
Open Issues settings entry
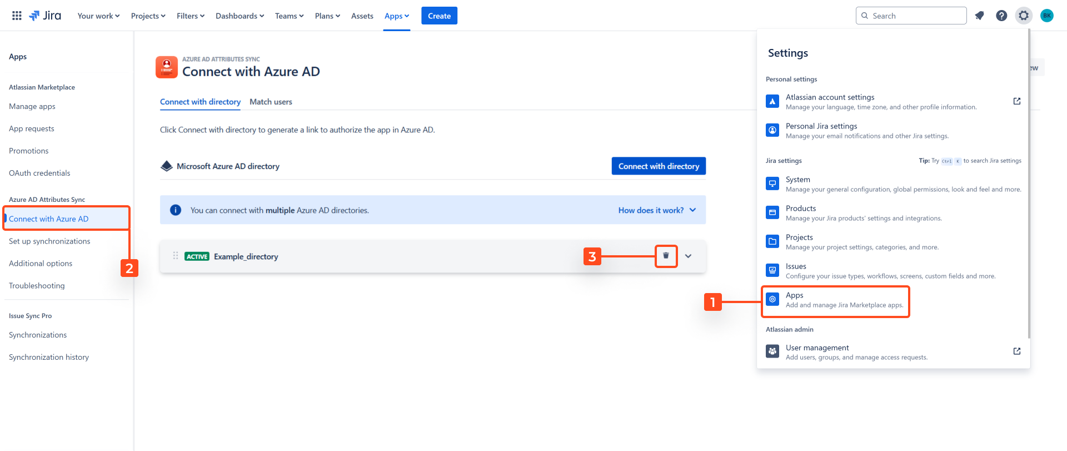coord(894,270)
